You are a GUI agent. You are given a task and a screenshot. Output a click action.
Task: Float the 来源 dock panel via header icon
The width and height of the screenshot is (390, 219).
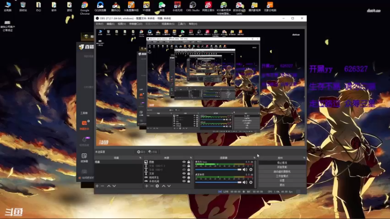pyautogui.click(x=191, y=158)
